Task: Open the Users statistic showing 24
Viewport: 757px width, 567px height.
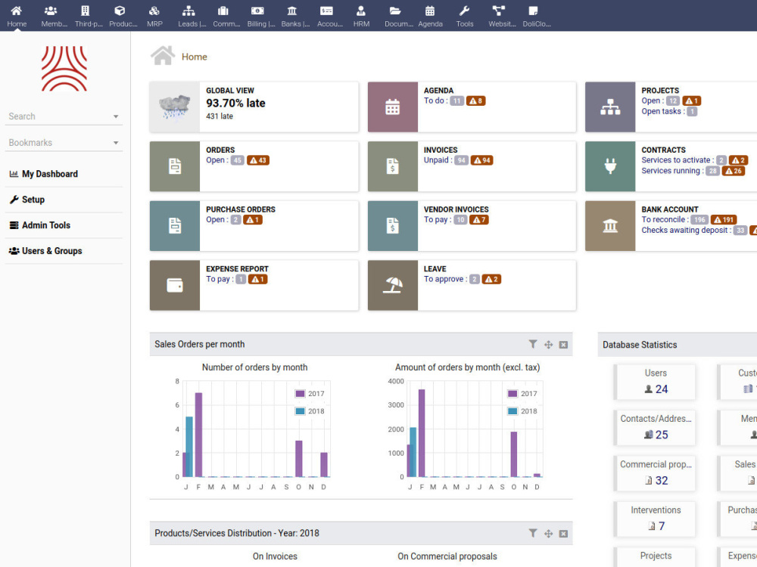Action: pyautogui.click(x=655, y=382)
